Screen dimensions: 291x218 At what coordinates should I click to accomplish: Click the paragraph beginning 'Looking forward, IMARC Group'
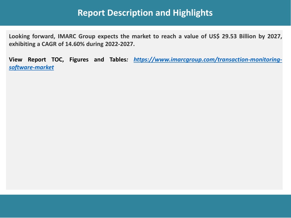pos(145,40)
